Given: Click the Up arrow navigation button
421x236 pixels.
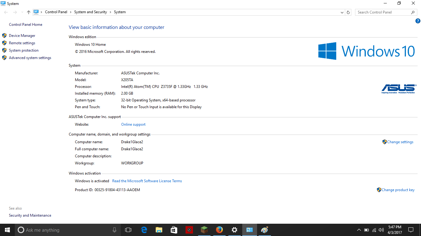Looking at the screenshot, I should tap(29, 12).
